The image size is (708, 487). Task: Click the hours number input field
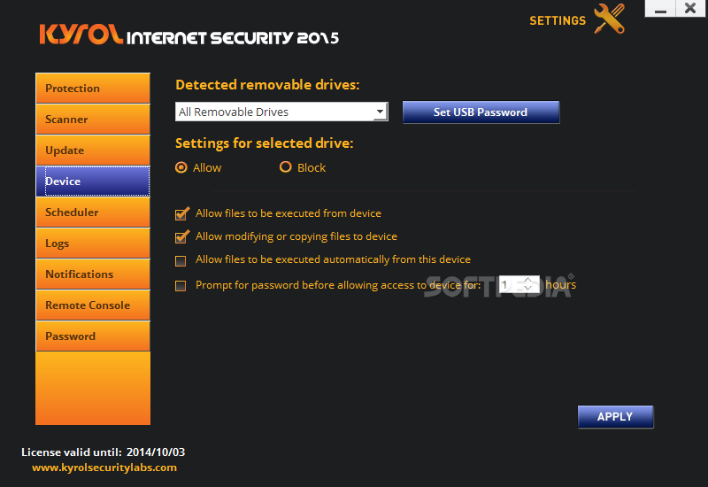512,284
